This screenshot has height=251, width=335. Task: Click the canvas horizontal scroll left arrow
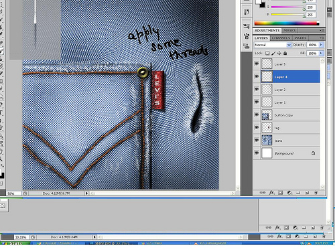[x=92, y=193]
